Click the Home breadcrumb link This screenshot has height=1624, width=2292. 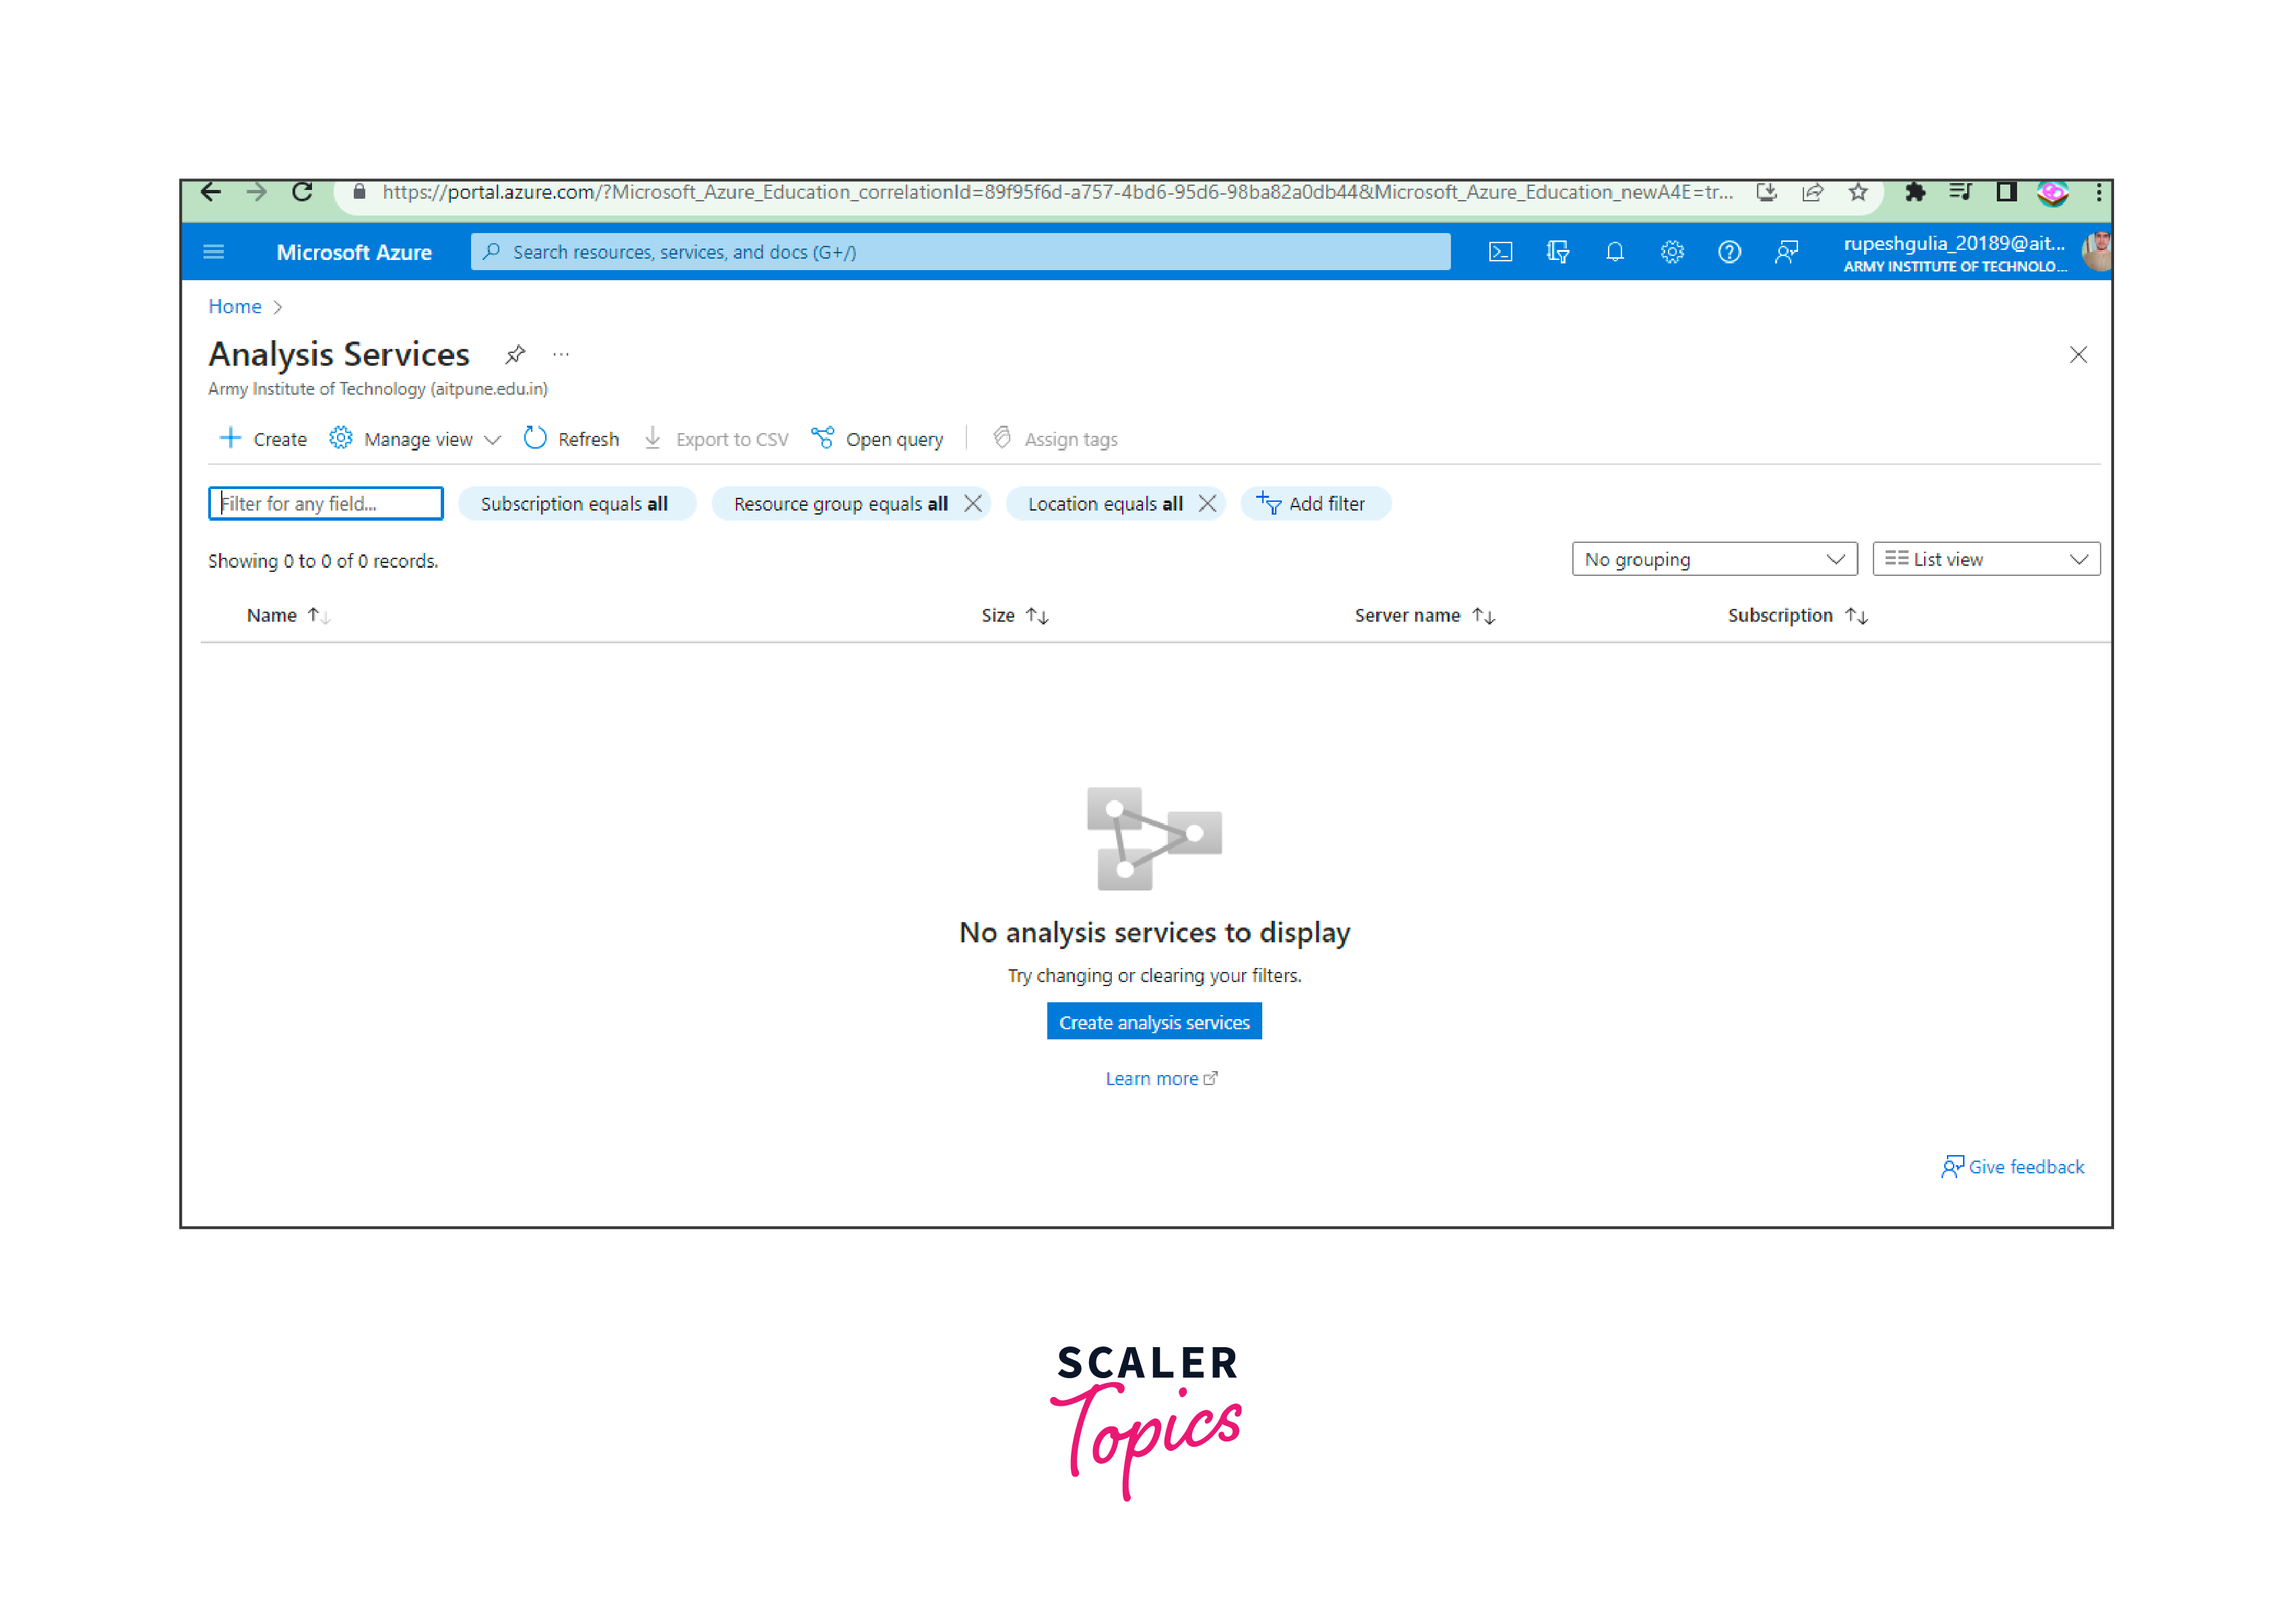coord(234,306)
